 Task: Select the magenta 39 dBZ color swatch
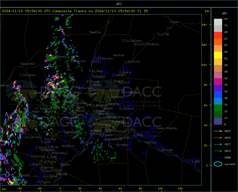[218, 82]
